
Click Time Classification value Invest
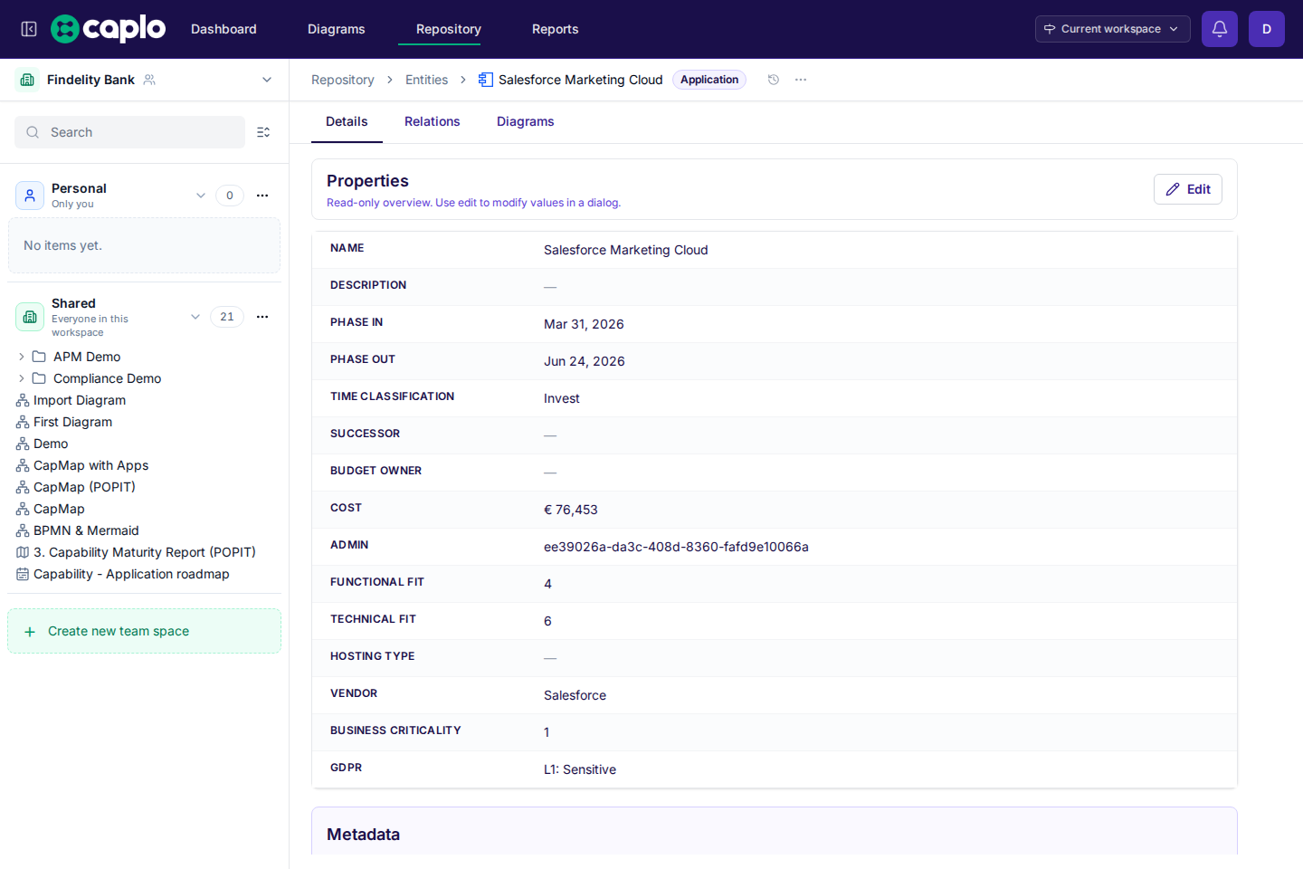click(562, 398)
